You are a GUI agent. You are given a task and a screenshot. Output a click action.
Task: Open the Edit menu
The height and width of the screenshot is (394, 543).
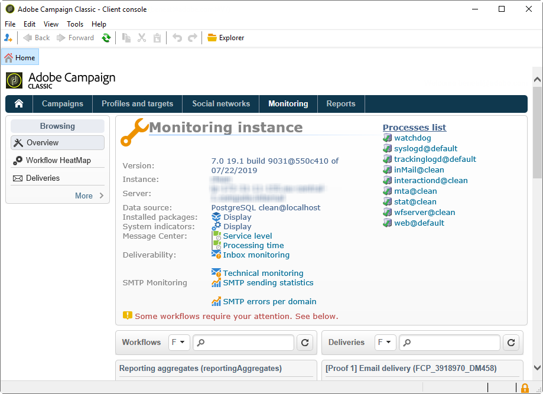[30, 24]
